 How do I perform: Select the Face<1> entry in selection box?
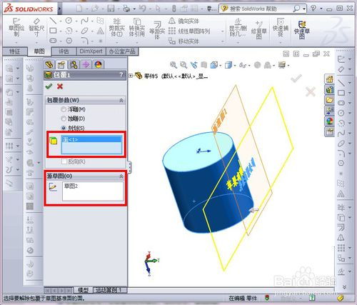tap(91, 139)
